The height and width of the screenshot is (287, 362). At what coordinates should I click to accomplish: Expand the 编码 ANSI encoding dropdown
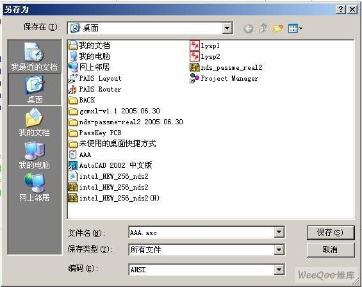point(279,270)
